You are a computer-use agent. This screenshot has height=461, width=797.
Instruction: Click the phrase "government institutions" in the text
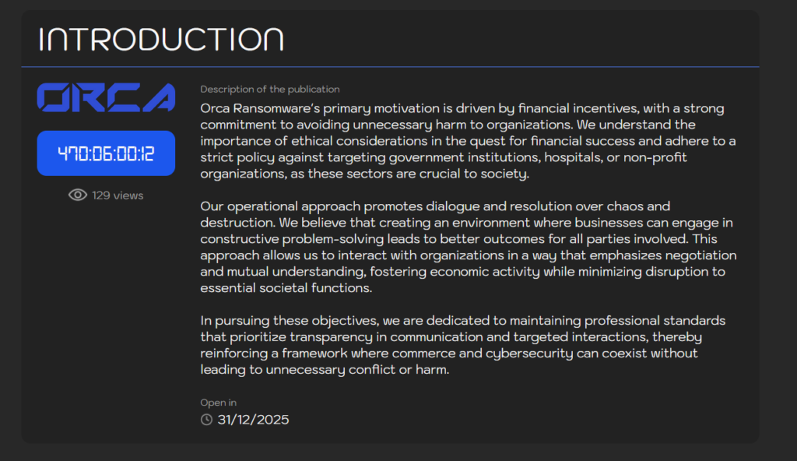(x=451, y=157)
